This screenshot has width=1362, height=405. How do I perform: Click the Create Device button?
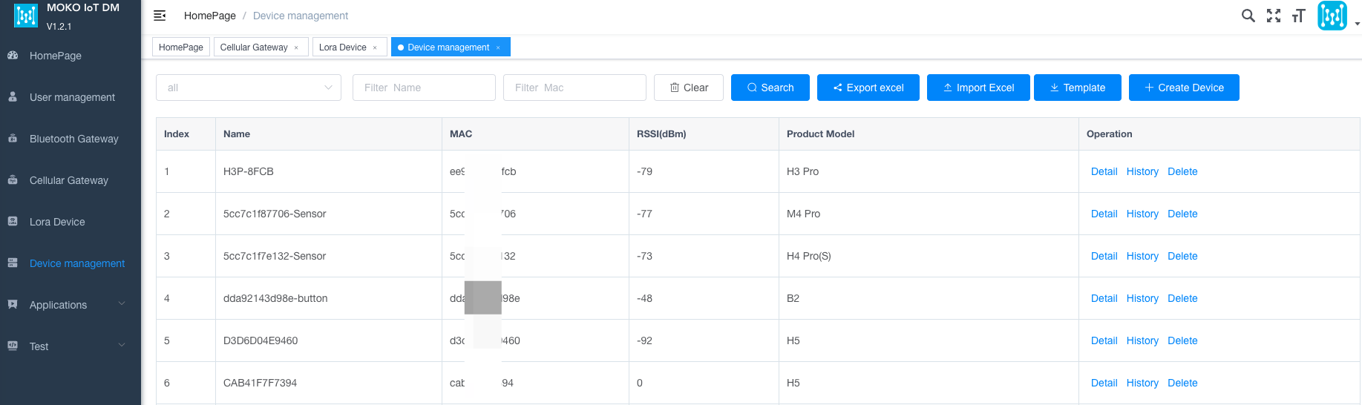point(1184,88)
